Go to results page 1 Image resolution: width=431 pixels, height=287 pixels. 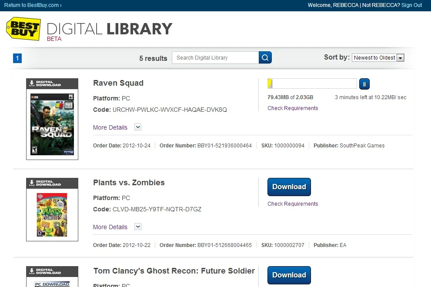click(17, 58)
